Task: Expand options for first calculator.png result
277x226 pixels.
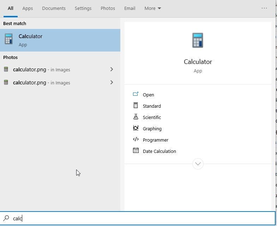Action: [x=112, y=69]
